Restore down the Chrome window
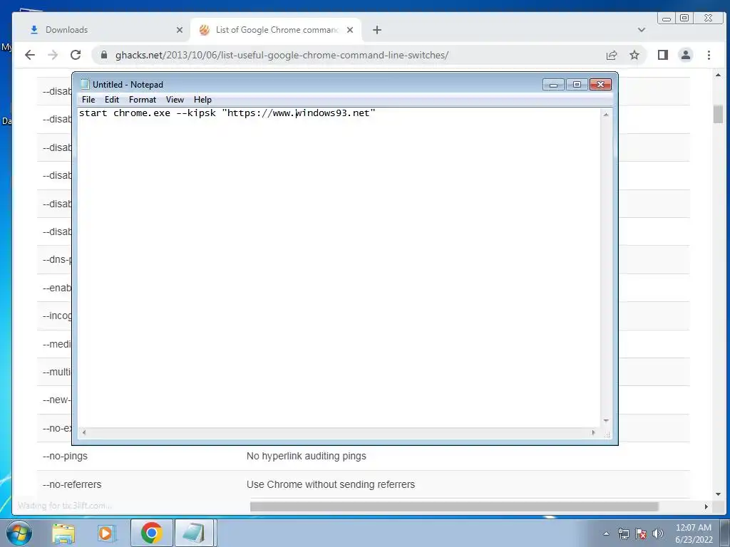This screenshot has width=730, height=547. 684,19
